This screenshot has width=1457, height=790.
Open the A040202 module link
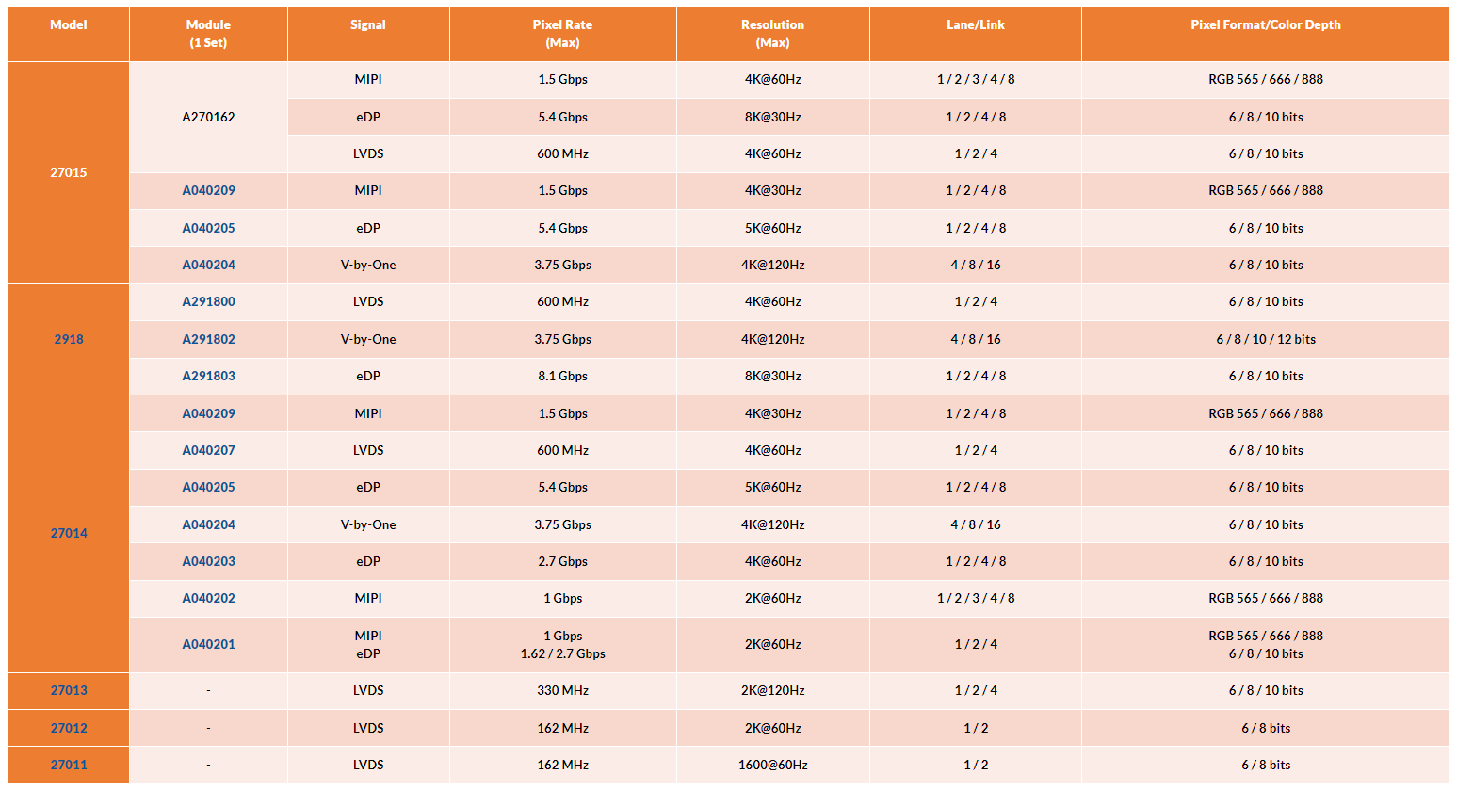(208, 598)
